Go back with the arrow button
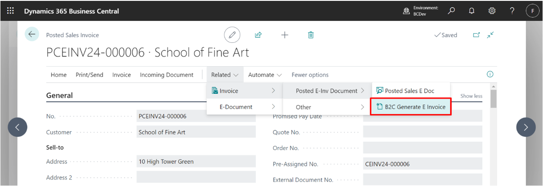 tap(32, 34)
